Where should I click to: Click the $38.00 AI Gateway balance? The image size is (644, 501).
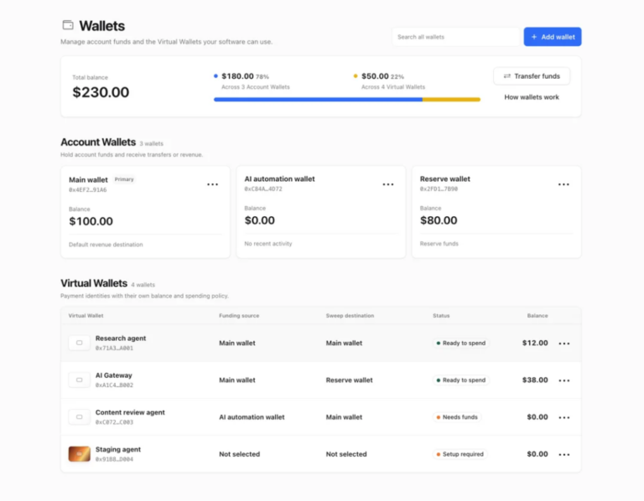535,380
